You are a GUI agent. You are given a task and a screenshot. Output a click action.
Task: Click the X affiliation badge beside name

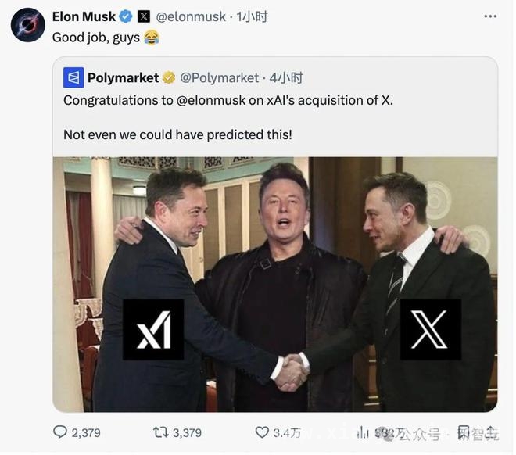coord(144,16)
